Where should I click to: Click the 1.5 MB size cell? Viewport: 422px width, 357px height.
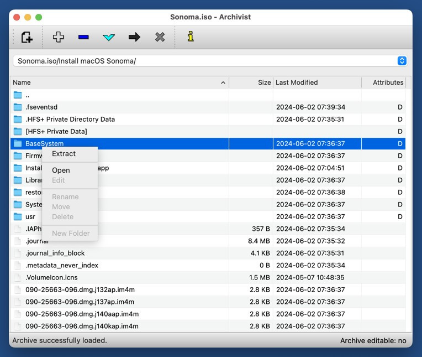(260, 277)
